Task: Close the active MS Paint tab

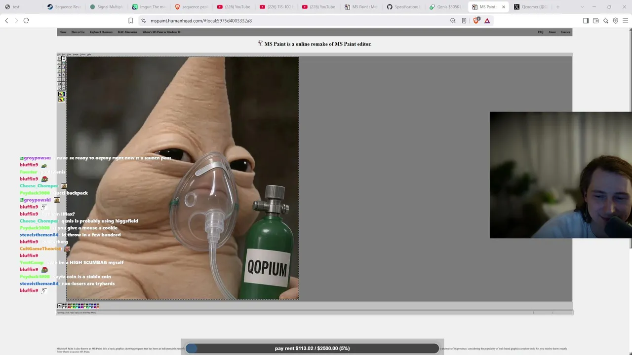Action: click(503, 7)
